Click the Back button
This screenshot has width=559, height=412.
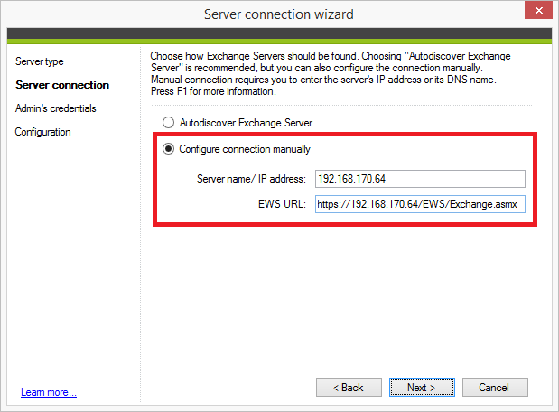coord(349,388)
